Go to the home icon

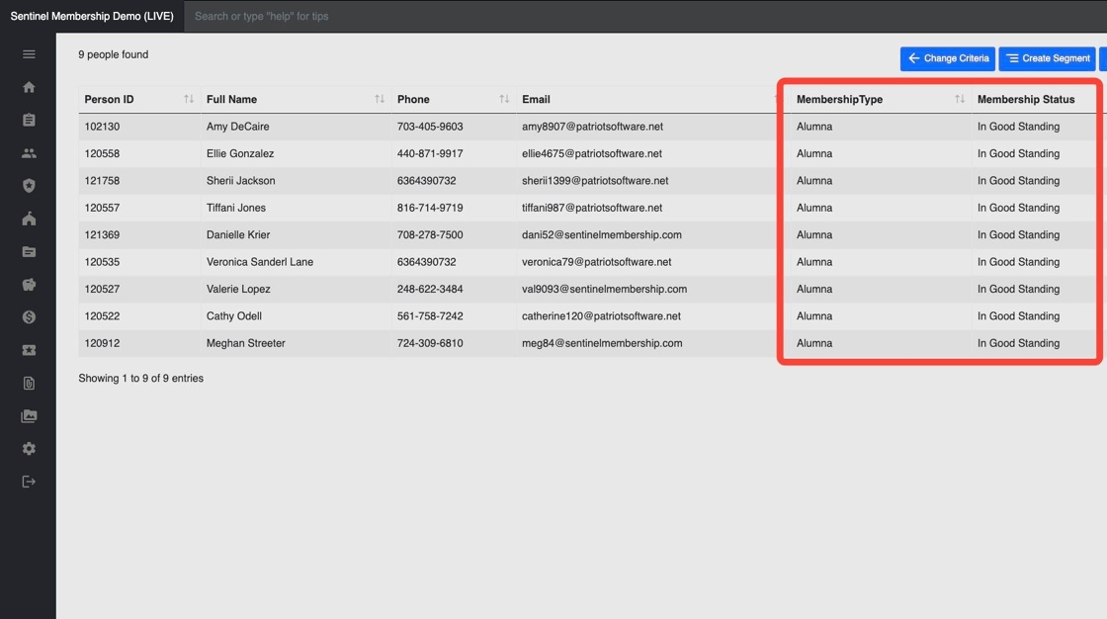29,87
